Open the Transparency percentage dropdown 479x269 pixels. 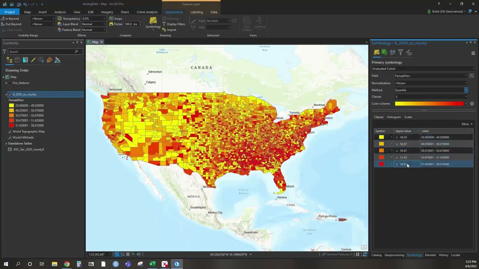click(x=94, y=18)
